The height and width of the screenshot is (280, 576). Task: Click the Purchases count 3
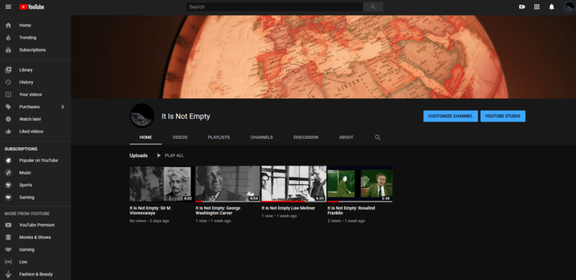tap(62, 107)
